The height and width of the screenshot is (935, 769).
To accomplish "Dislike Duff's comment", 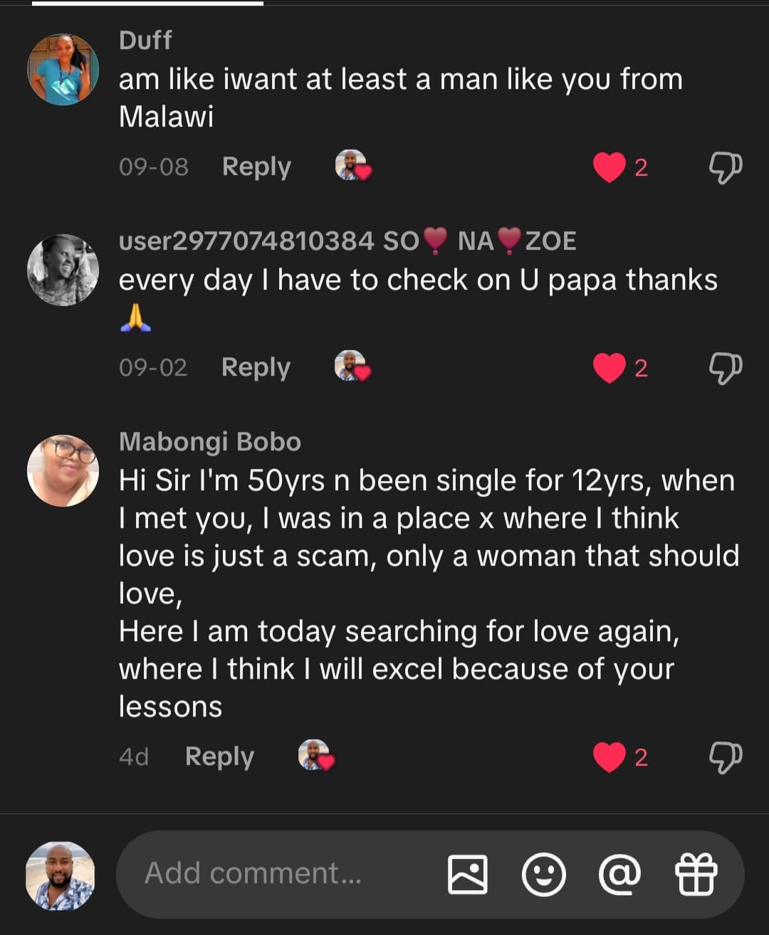I will (725, 167).
